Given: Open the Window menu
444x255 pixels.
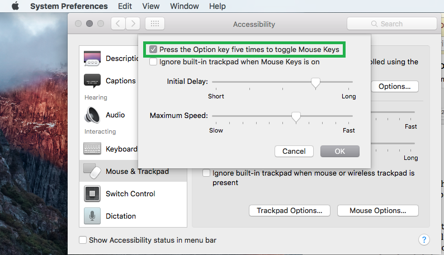Looking at the screenshot, I should [185, 6].
